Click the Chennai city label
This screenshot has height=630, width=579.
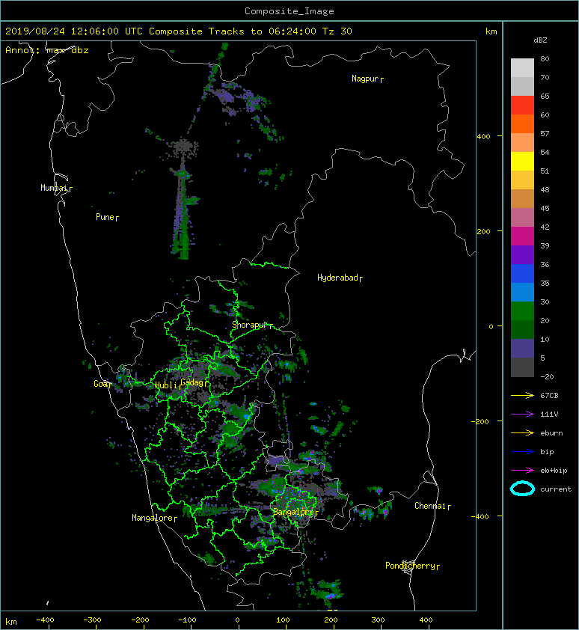click(430, 506)
